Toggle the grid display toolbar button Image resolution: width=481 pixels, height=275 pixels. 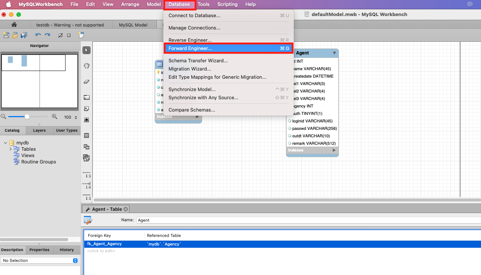(x=60, y=35)
